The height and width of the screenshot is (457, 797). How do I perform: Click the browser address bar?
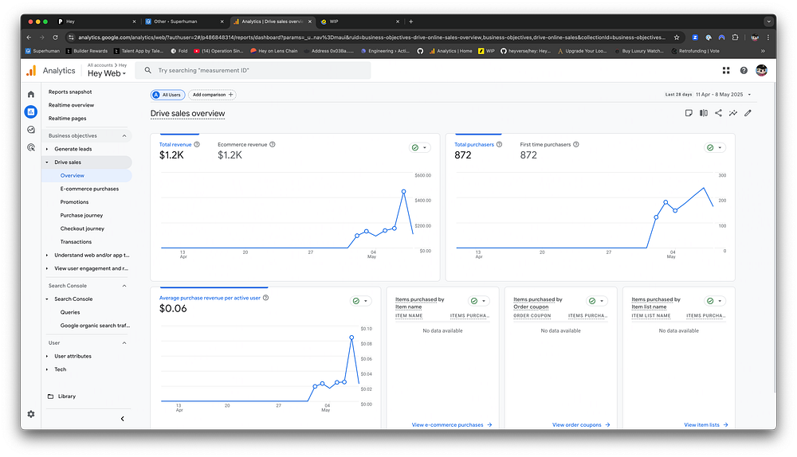(x=371, y=37)
